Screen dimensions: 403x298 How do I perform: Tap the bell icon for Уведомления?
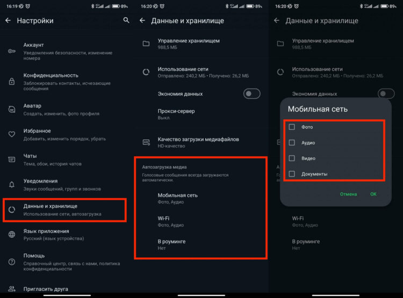[11, 184]
